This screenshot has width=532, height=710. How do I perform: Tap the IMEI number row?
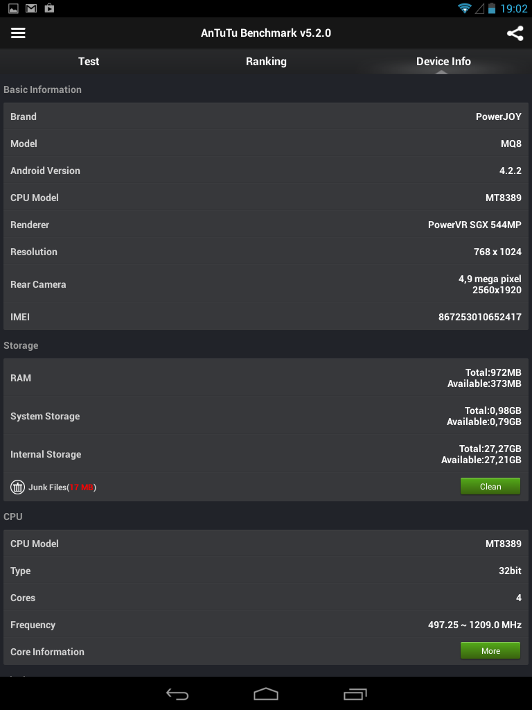(266, 317)
